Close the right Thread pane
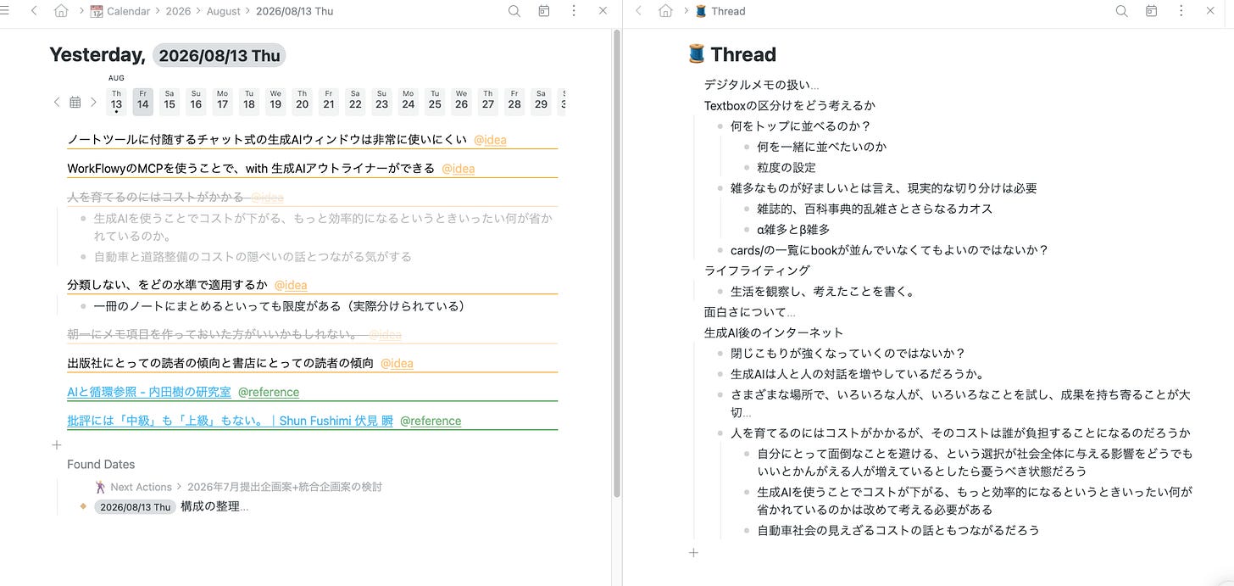Image resolution: width=1234 pixels, height=586 pixels. pyautogui.click(x=1210, y=11)
